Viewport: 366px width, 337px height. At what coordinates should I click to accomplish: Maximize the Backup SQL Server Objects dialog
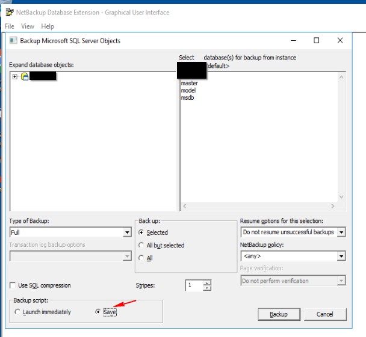pos(316,40)
